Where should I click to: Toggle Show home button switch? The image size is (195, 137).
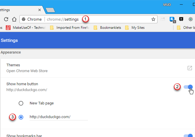[188, 87]
